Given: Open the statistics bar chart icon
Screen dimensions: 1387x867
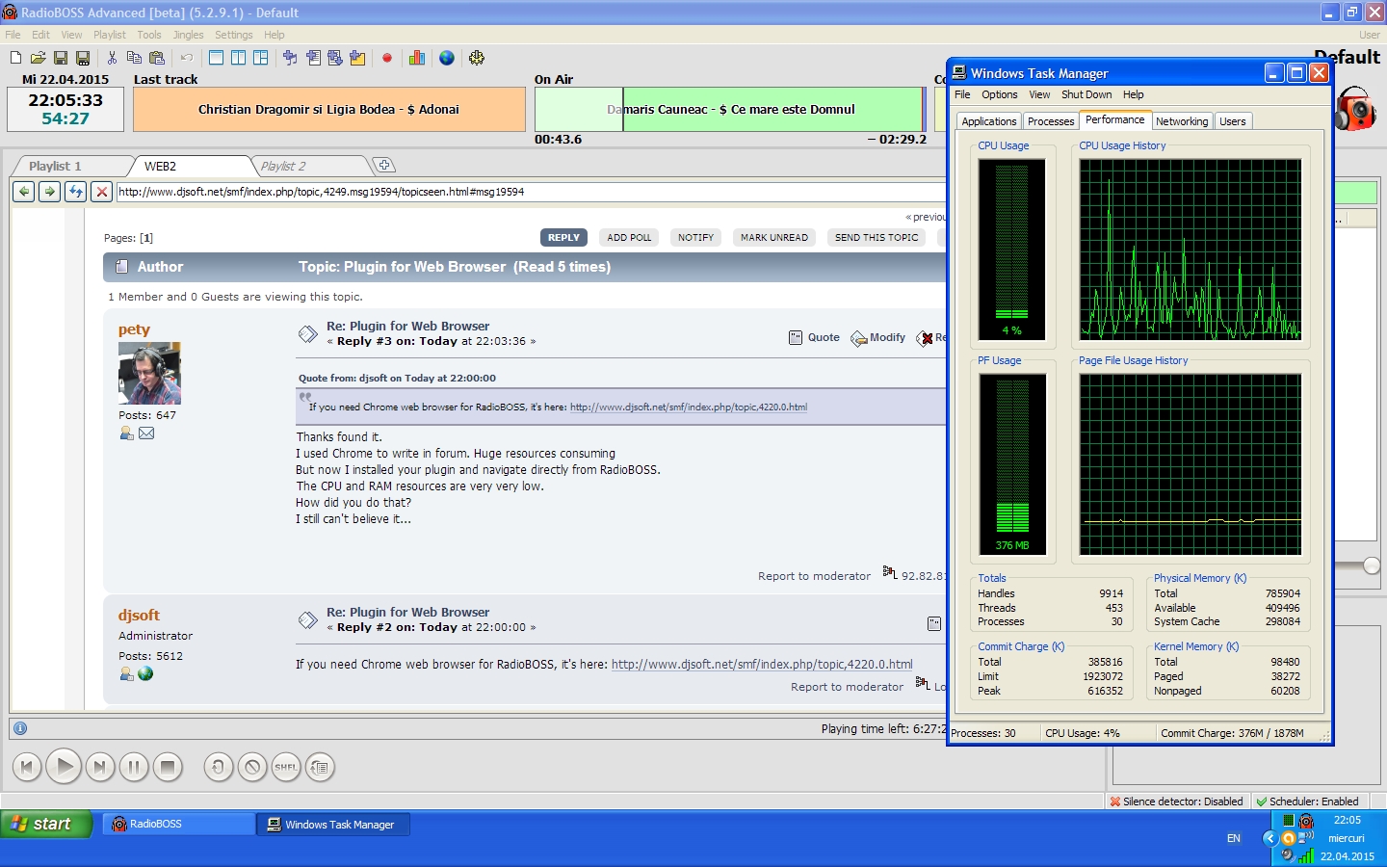Looking at the screenshot, I should pos(417,58).
